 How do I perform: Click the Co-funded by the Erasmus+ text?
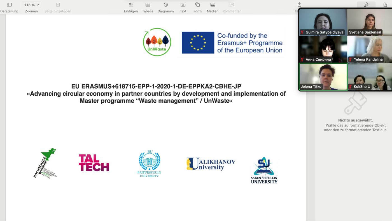250,43
